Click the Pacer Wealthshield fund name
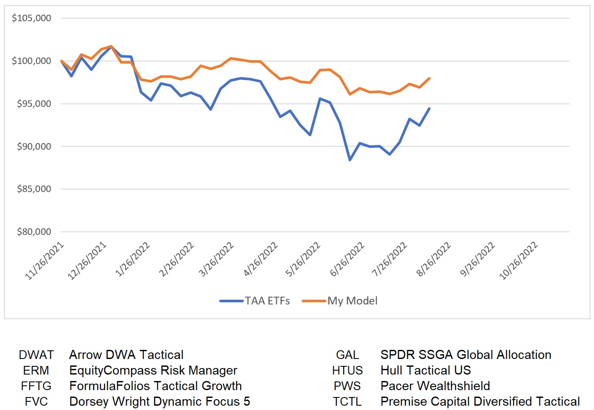 pos(435,386)
